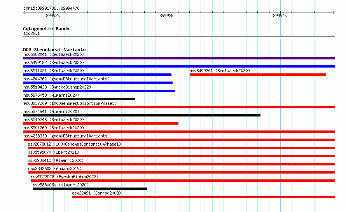Click nsv4244362 (gnomADStructuralVariants) label
The width and height of the screenshot is (346, 212).
tap(66, 79)
